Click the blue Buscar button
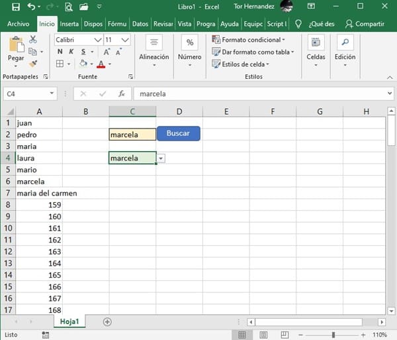This screenshot has height=340, width=397. (178, 133)
